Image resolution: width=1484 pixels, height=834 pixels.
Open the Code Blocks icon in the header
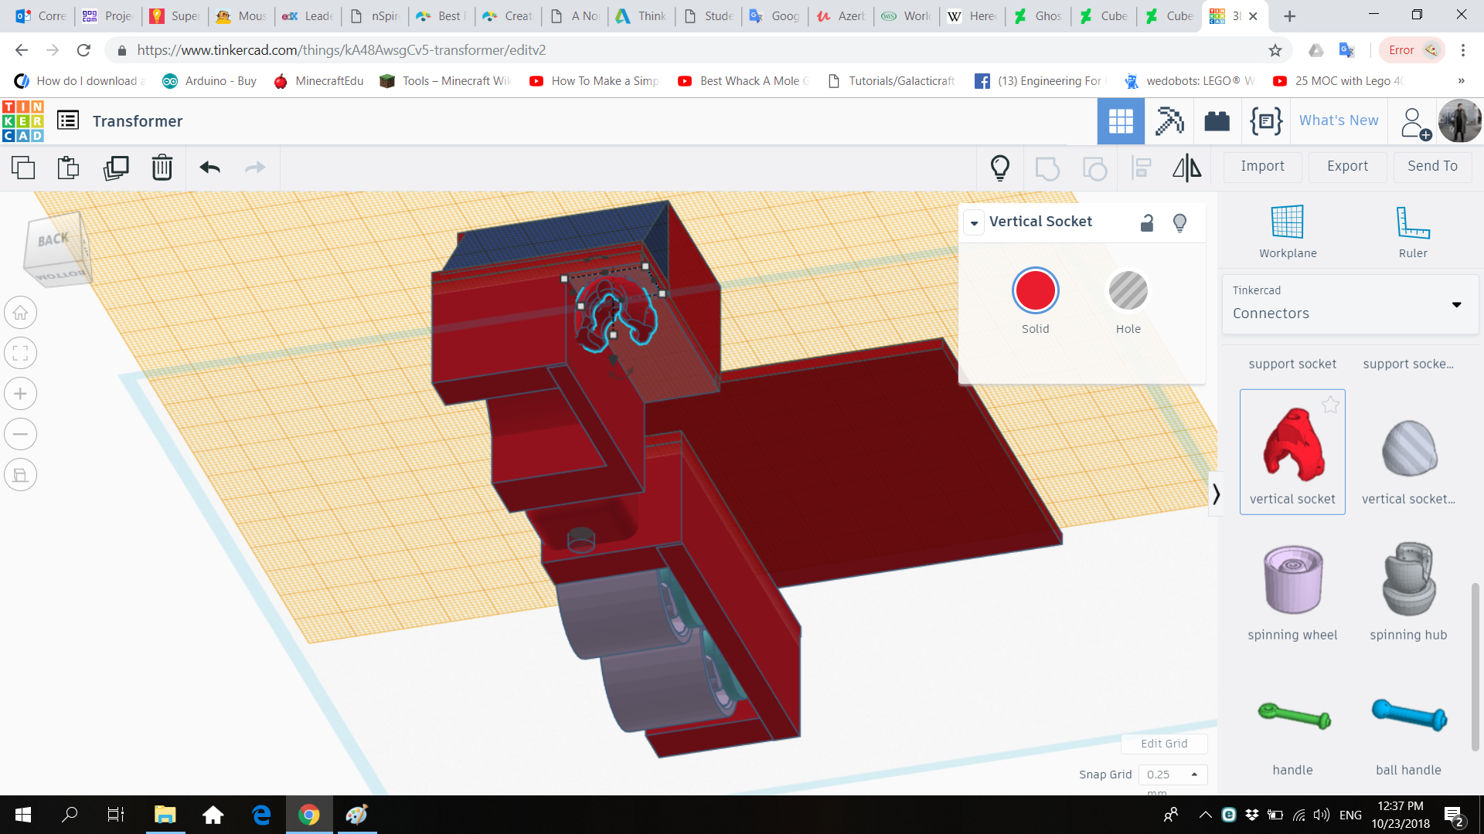(1264, 120)
